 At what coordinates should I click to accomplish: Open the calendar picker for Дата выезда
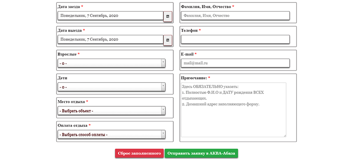[x=168, y=40]
